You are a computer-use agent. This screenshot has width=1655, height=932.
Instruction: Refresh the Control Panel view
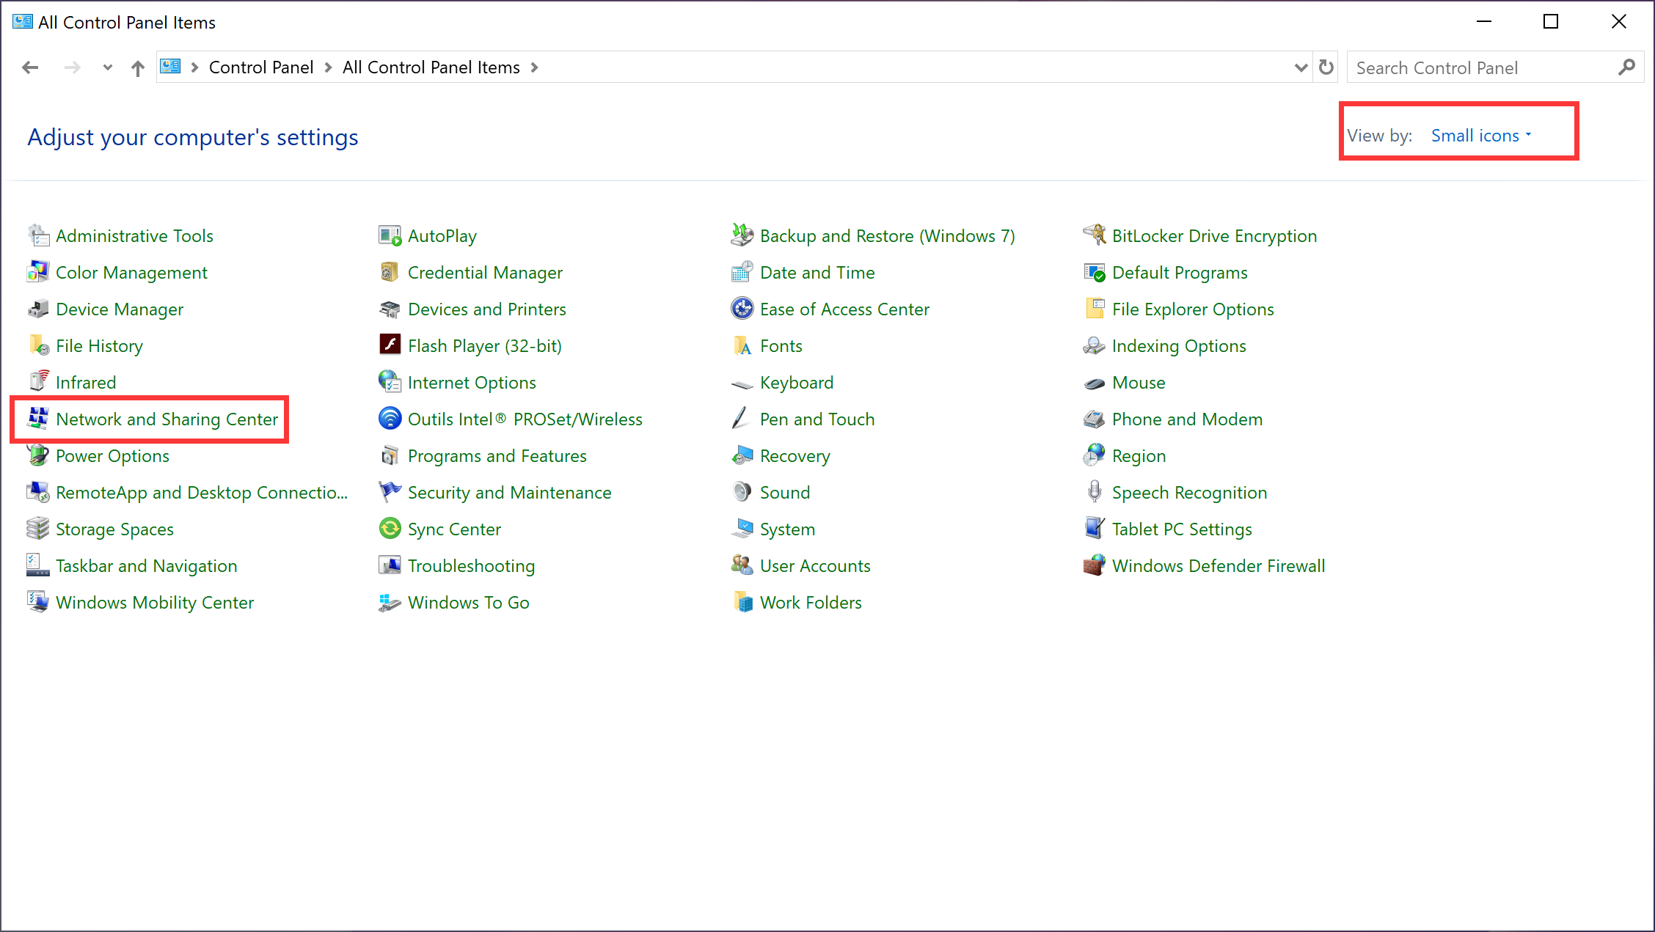1326,67
